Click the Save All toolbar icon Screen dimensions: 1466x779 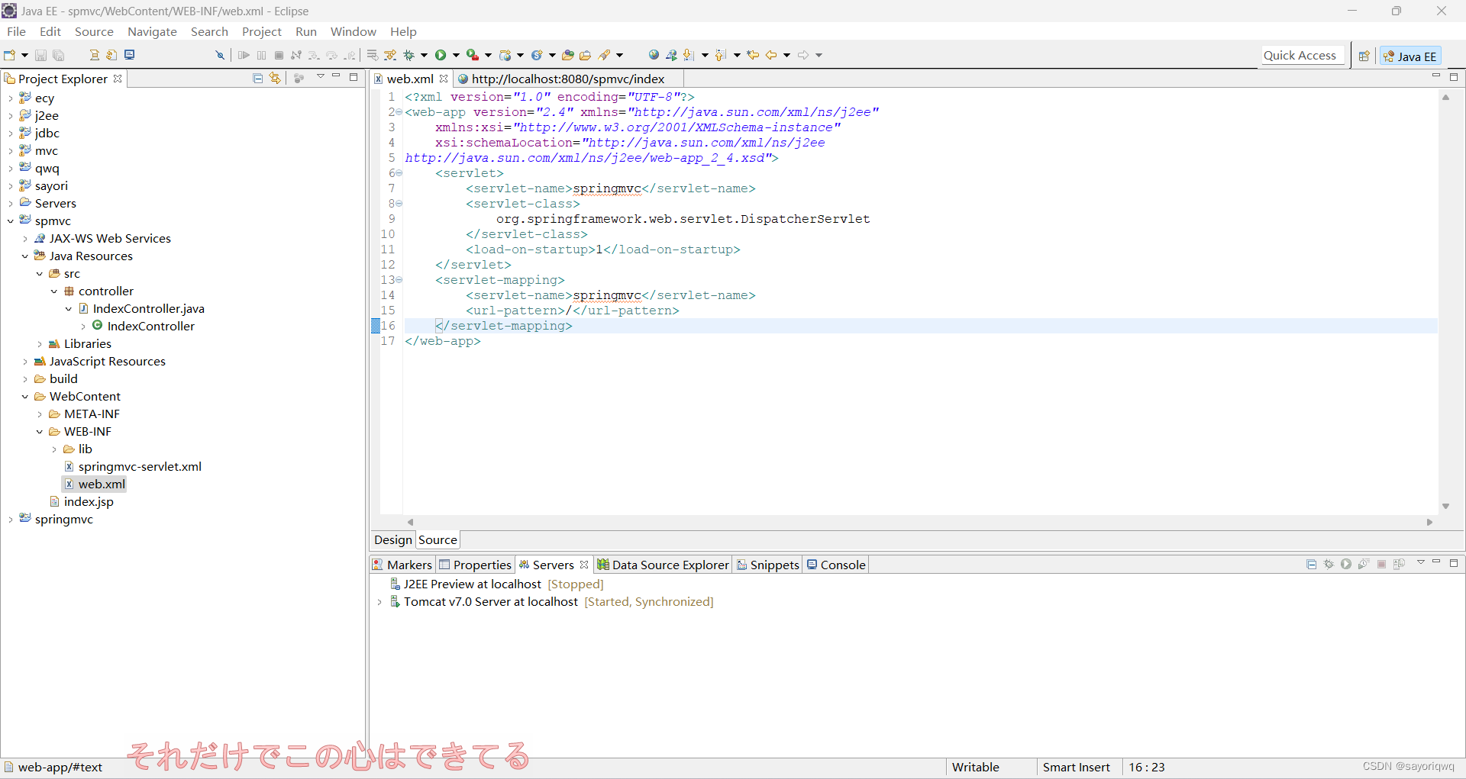click(x=58, y=55)
